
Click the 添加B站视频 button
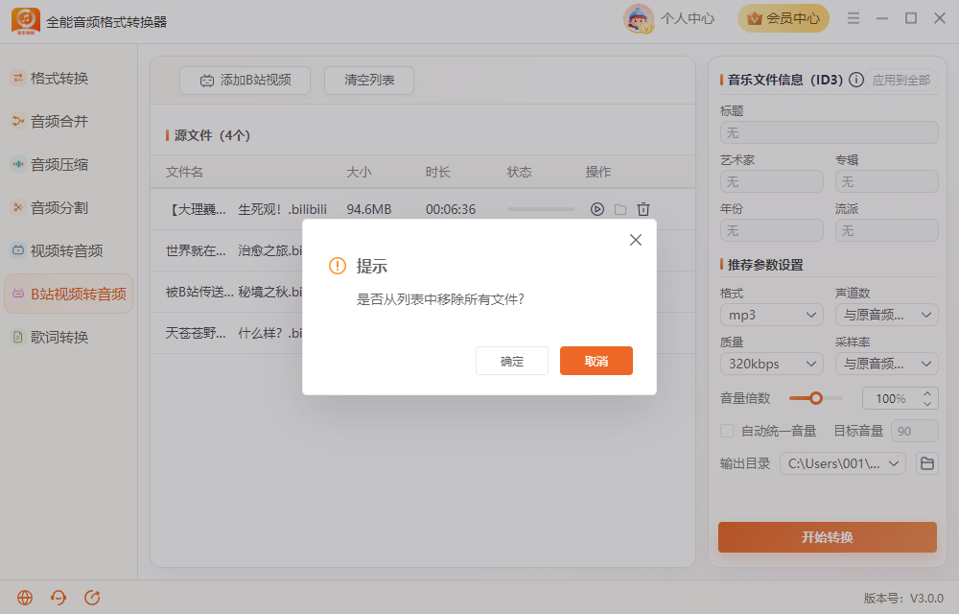click(245, 81)
